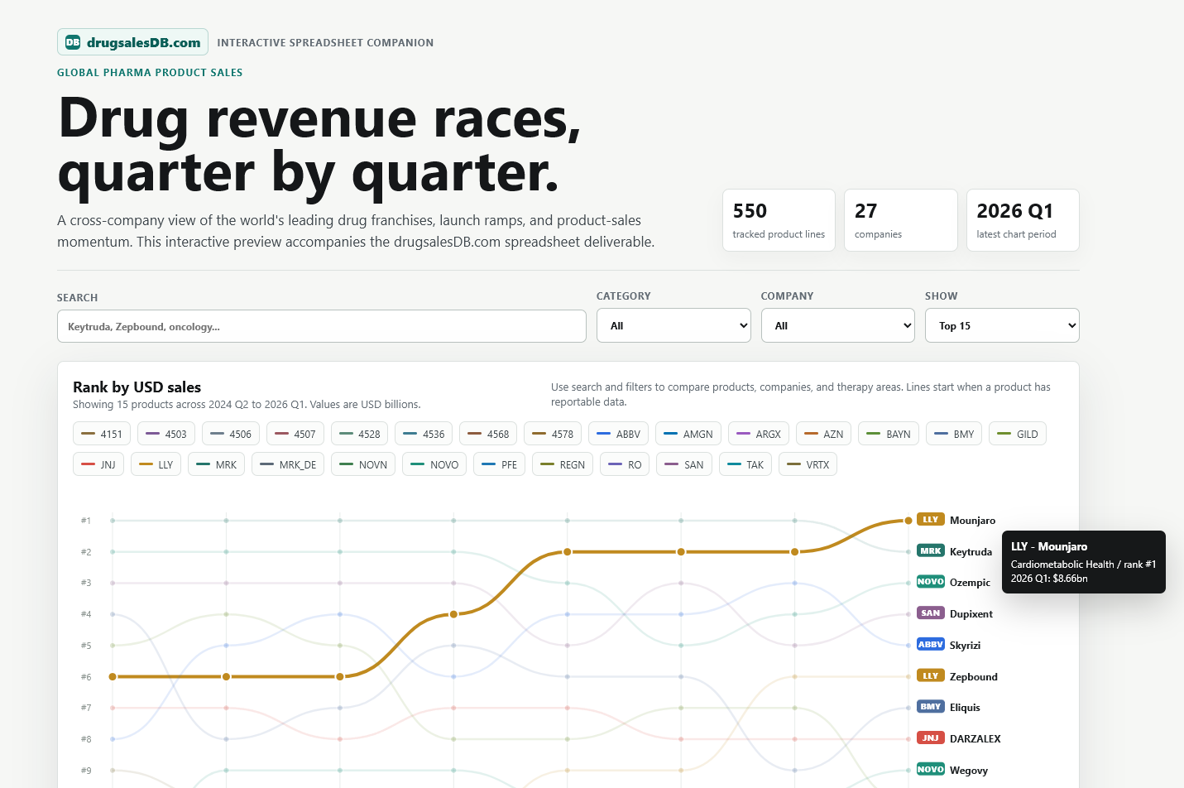The width and height of the screenshot is (1184, 788).
Task: Select the NOVO legend chip
Action: pos(434,464)
